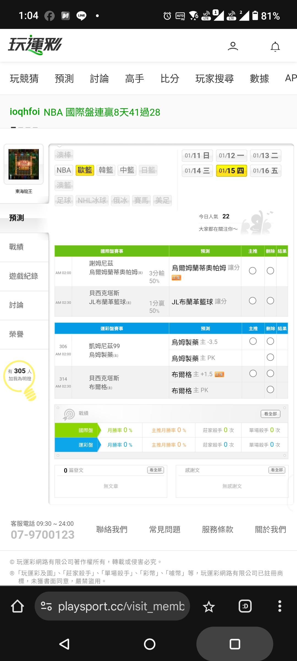
Task: Tap the browser home icon
Action: [17, 606]
